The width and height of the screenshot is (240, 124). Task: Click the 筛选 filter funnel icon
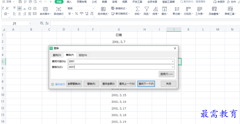(x=147, y=9)
